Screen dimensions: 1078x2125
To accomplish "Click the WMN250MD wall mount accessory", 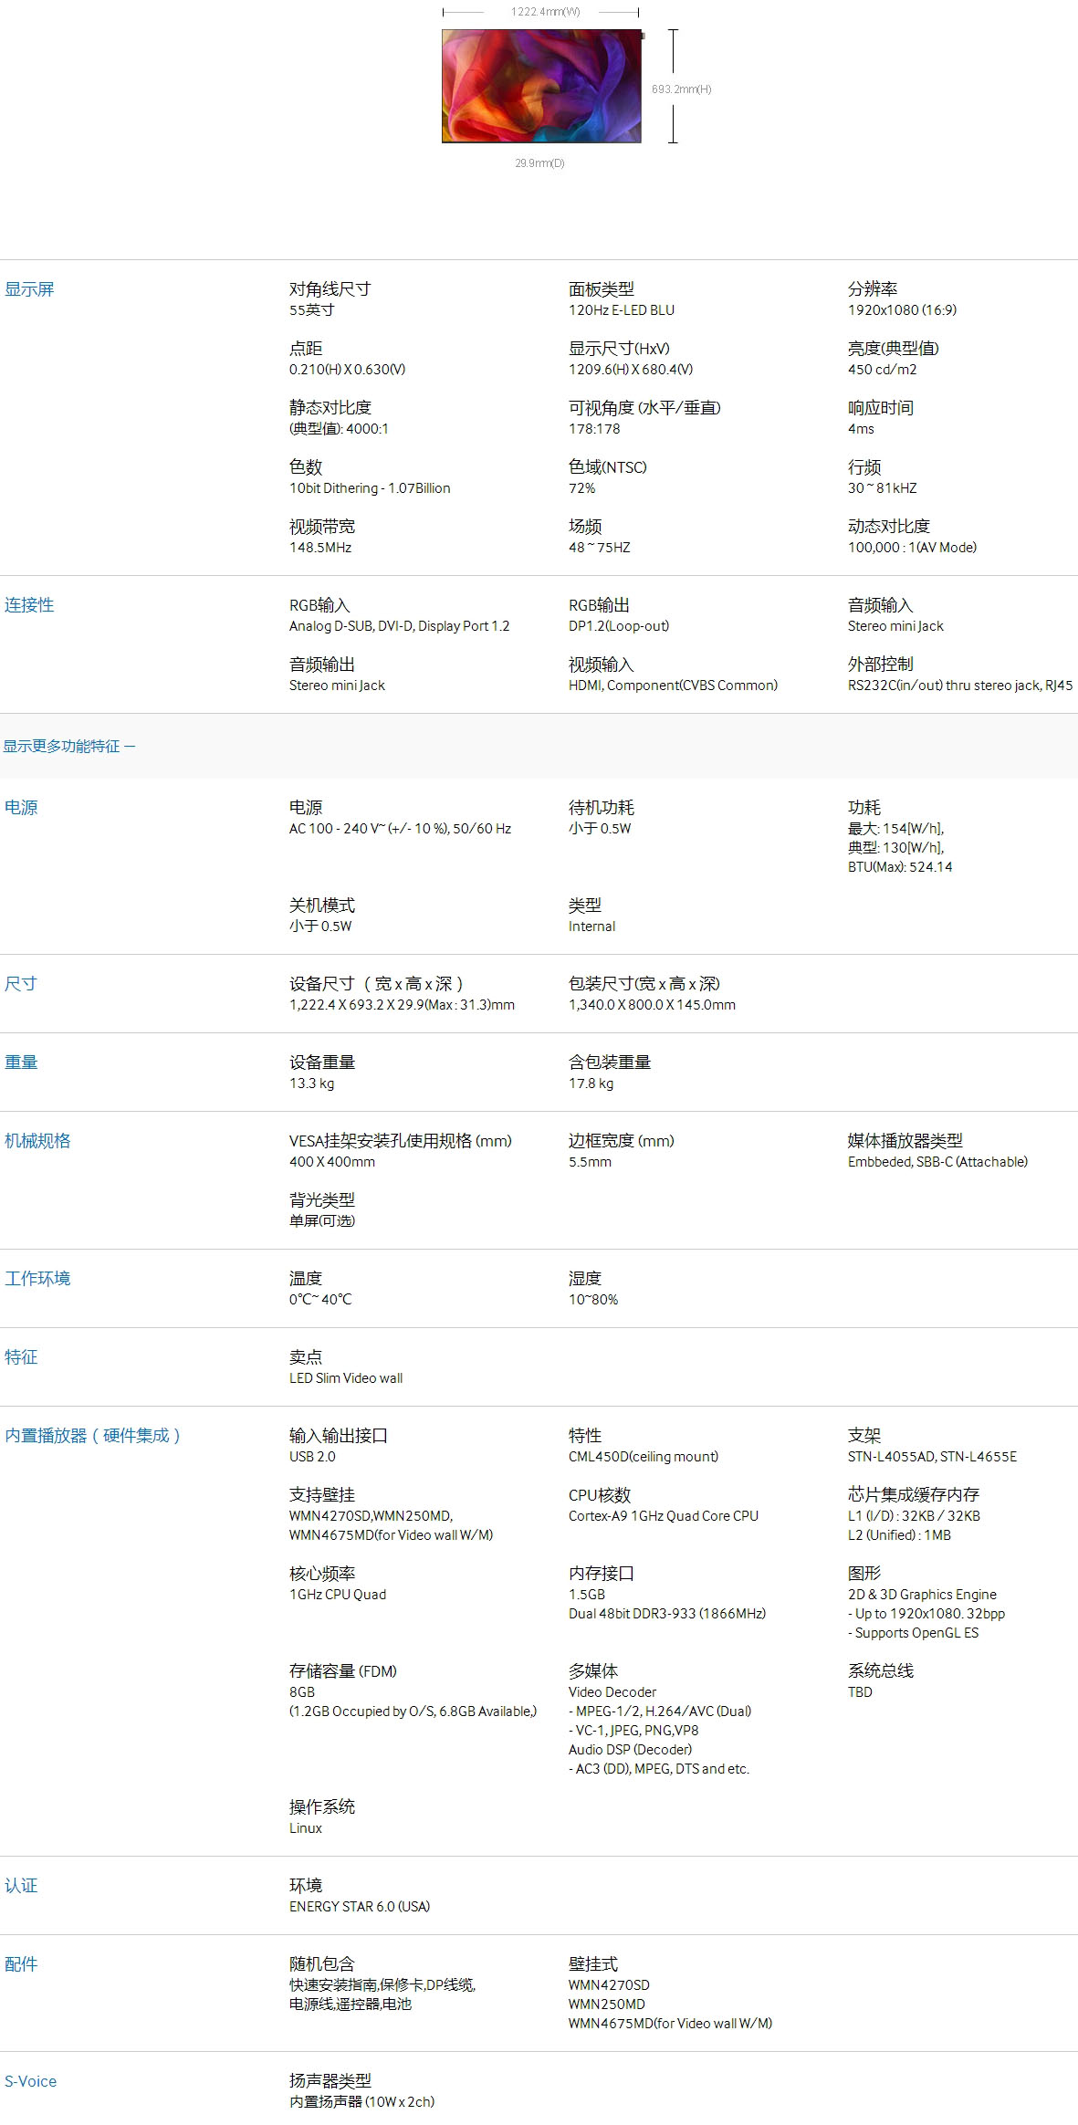I will click(x=607, y=2005).
